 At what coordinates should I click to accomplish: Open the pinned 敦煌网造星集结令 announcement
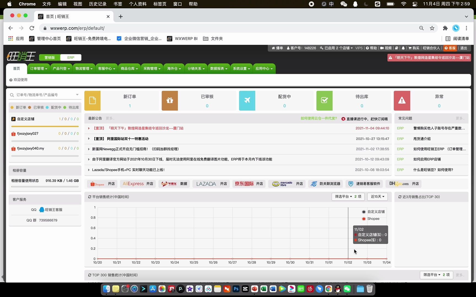[x=138, y=128]
